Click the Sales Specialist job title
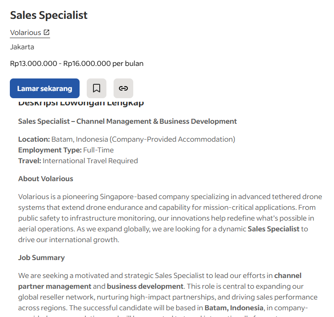The height and width of the screenshot is (317, 334). [x=49, y=15]
